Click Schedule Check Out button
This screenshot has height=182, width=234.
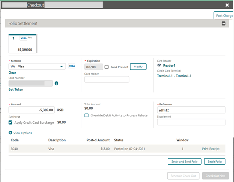(183, 176)
